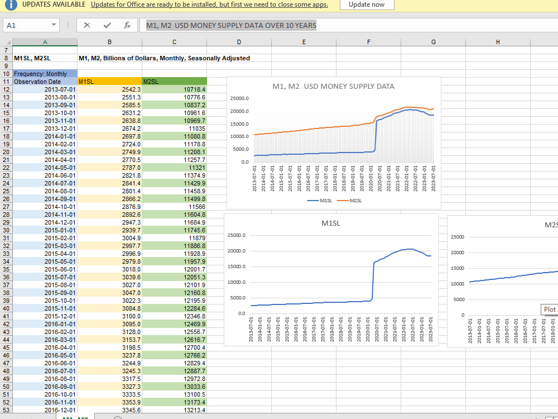Select row 53 header

[x=6, y=410]
